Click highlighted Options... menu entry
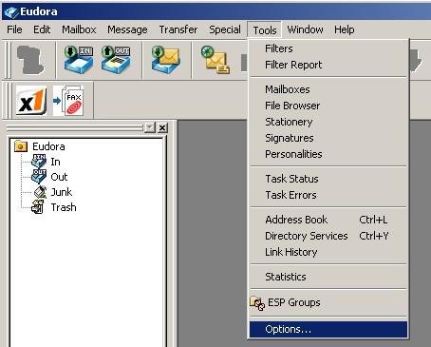The image size is (431, 347). 328,329
